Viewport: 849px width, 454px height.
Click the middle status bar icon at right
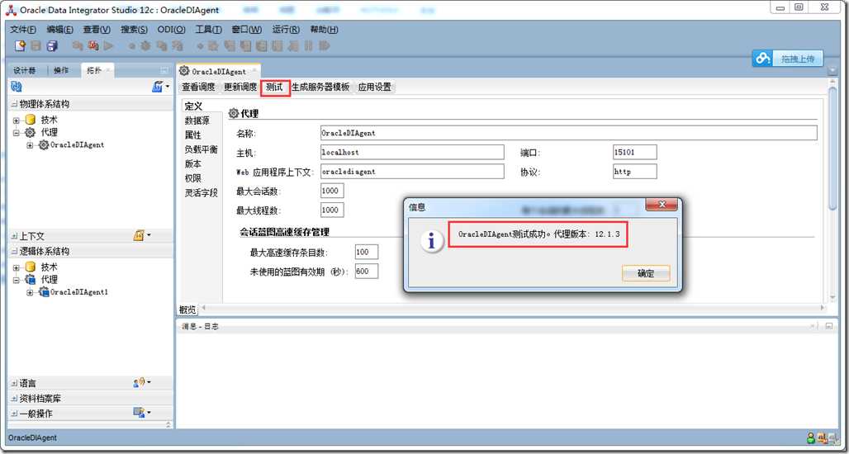[x=822, y=437]
